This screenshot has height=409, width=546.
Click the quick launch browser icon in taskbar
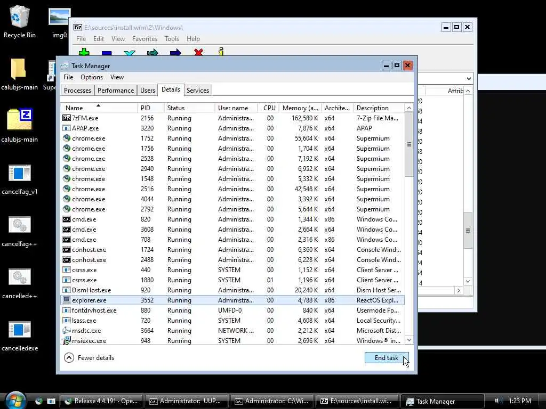[38, 401]
